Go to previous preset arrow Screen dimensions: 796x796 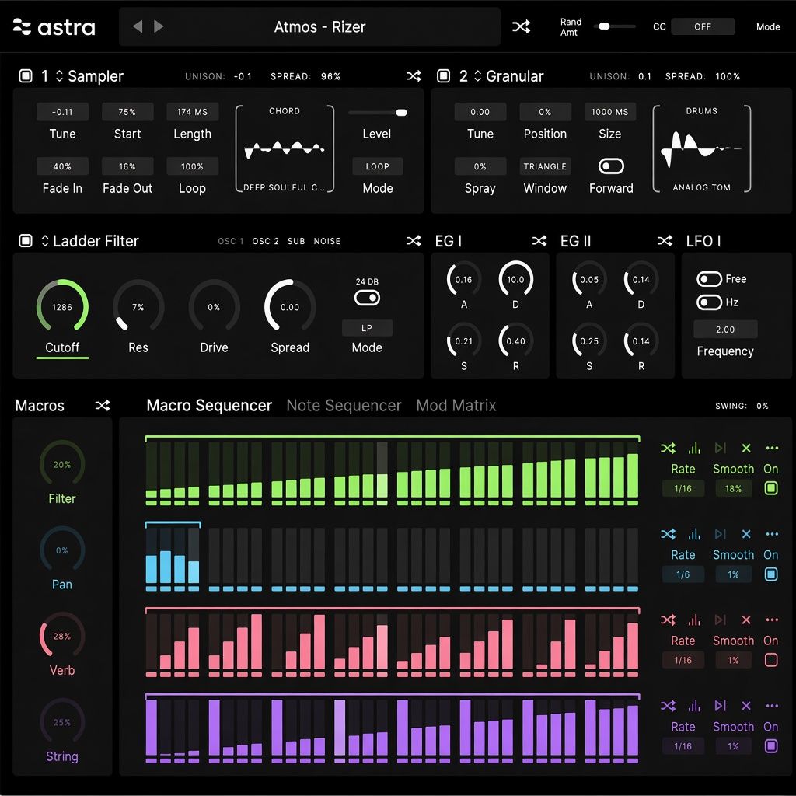click(x=138, y=26)
